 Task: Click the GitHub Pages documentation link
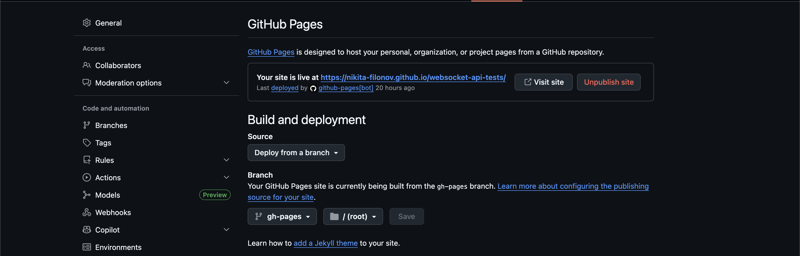tap(271, 52)
